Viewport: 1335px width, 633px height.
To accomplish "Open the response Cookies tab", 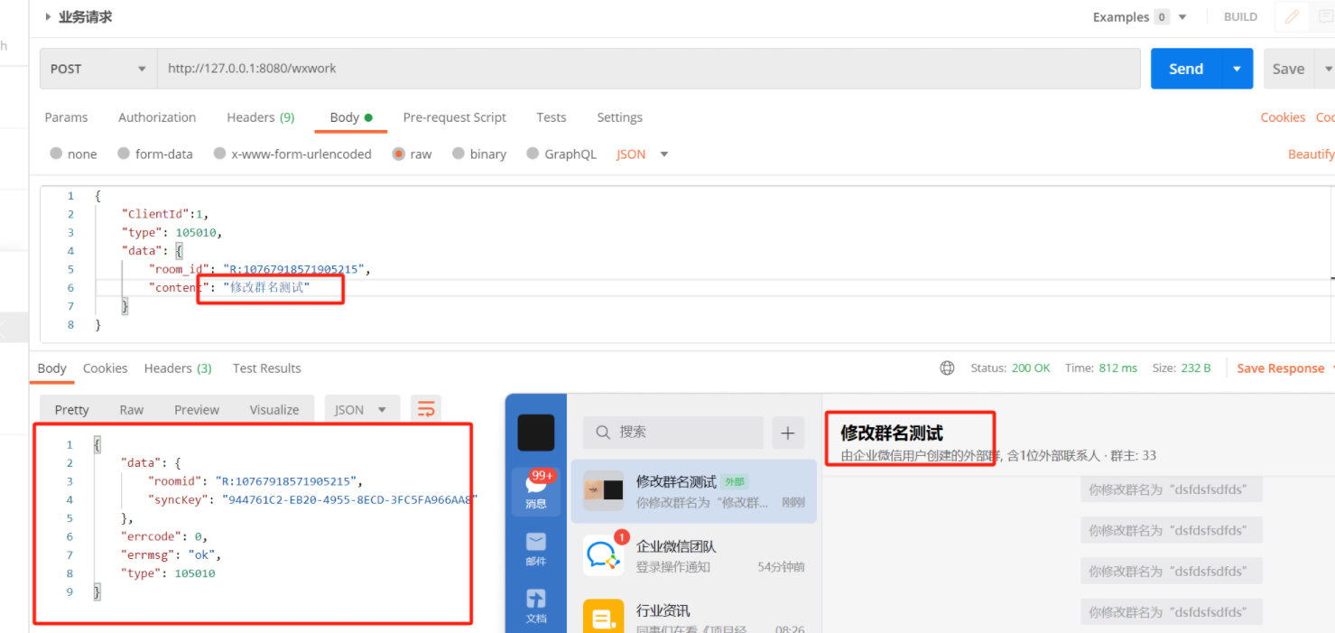I will [x=105, y=368].
